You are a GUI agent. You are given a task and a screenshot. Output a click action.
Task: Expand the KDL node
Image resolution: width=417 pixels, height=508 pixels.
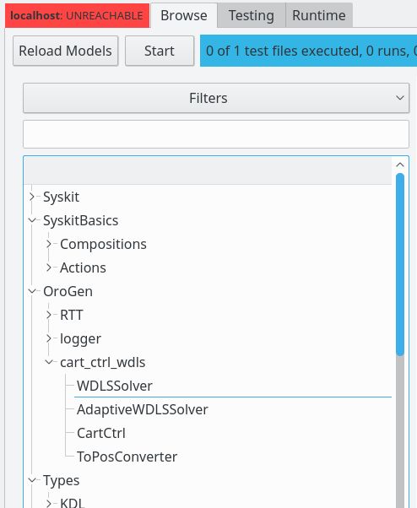(x=49, y=503)
